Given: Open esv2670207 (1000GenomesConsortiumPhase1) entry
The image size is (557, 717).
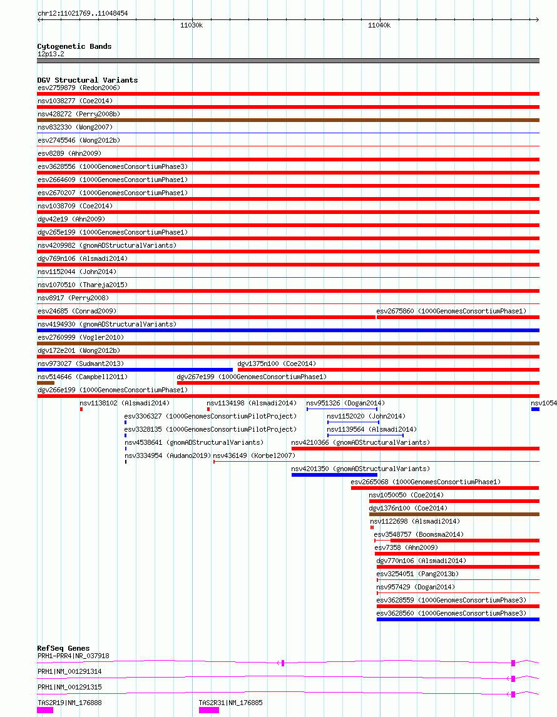Looking at the screenshot, I should point(113,193).
